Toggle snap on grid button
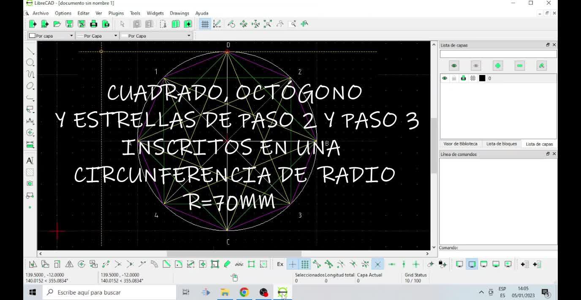 click(x=304, y=264)
